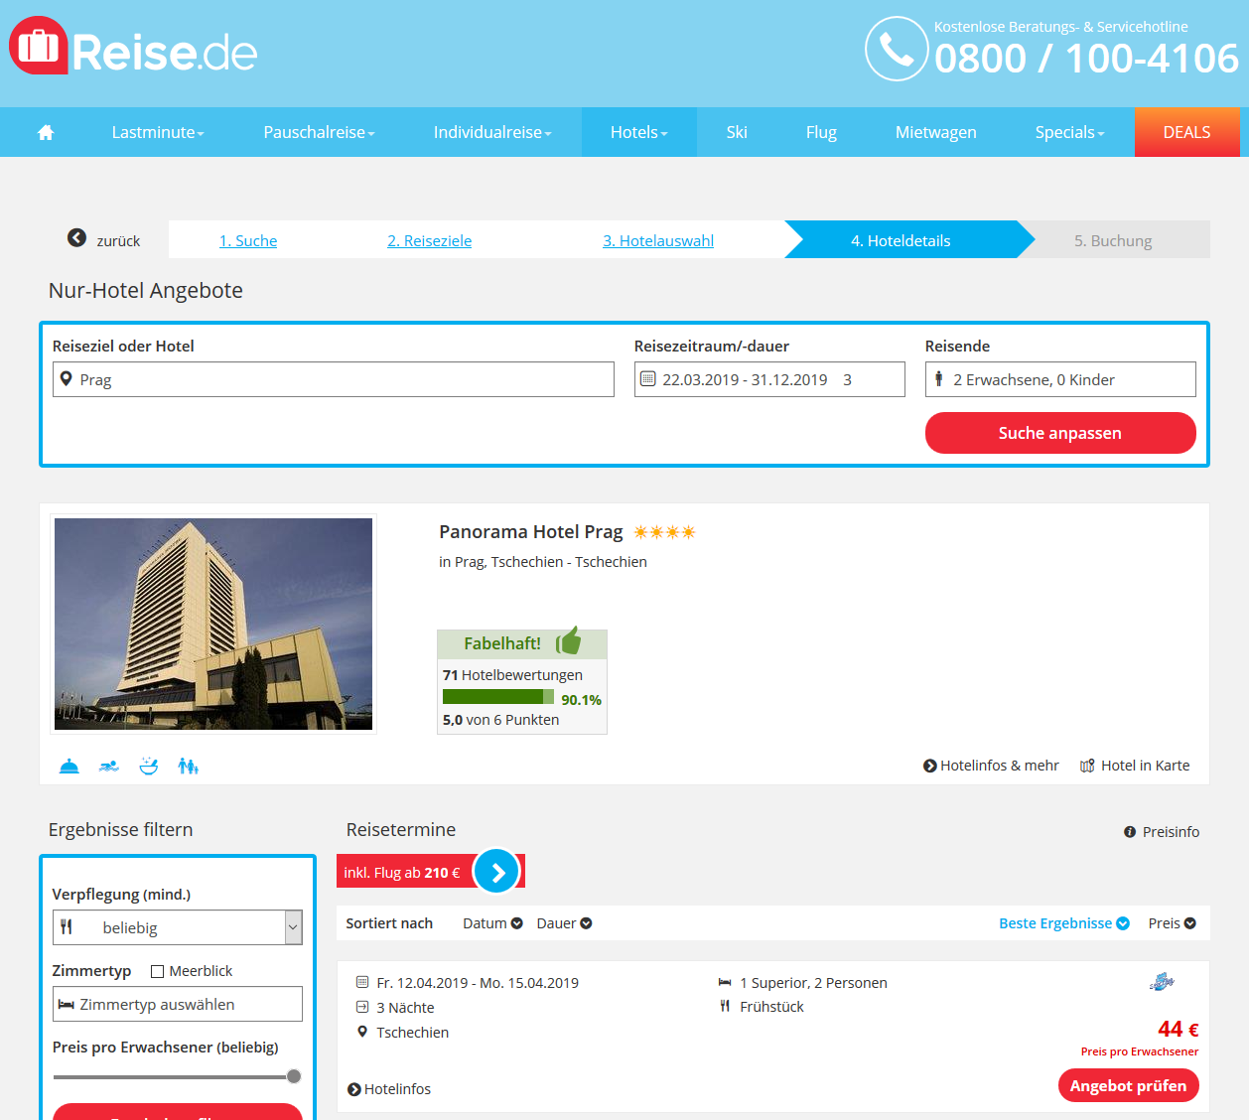Click the traveler person icon
1249x1120 pixels.
pyautogui.click(x=938, y=378)
